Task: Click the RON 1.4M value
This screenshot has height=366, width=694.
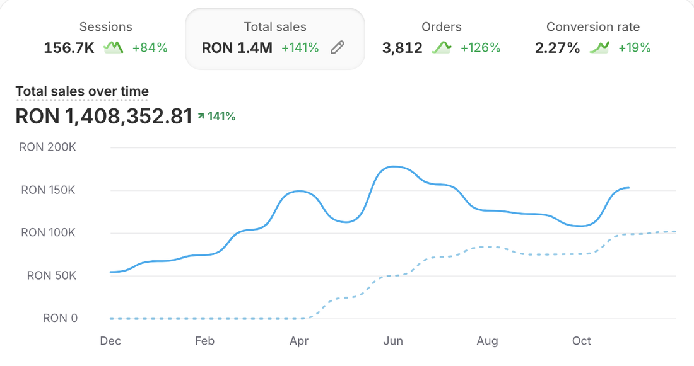Action: 237,48
